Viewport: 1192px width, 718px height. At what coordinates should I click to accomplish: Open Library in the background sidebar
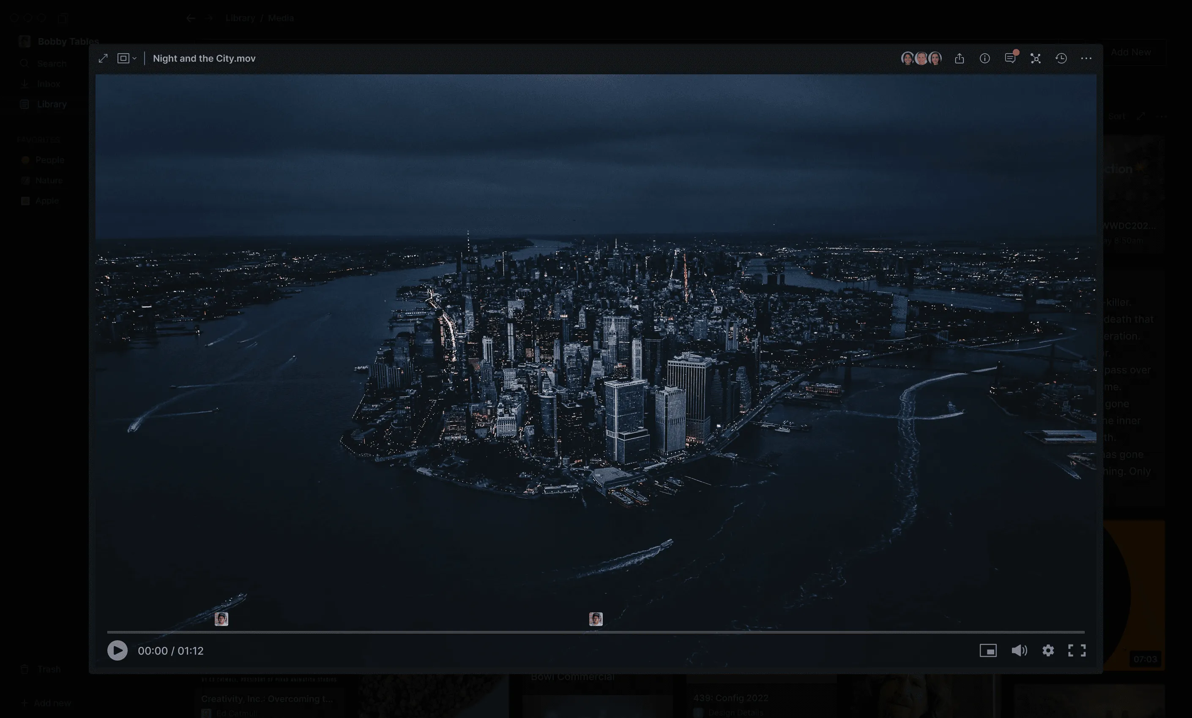43,104
